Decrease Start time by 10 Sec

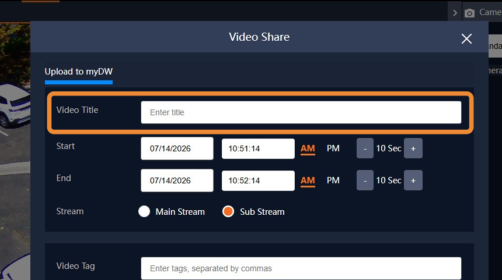click(x=365, y=148)
